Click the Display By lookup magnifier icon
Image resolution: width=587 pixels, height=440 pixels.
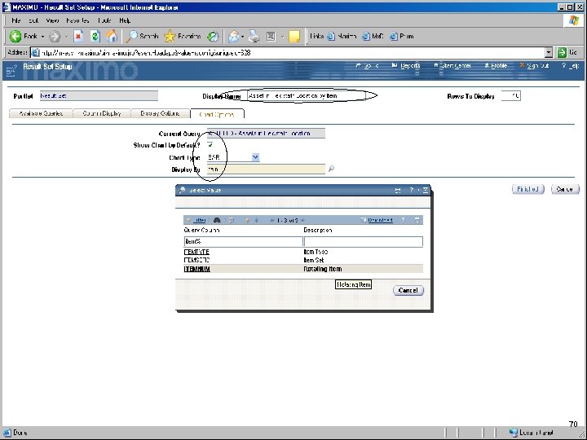tap(331, 169)
